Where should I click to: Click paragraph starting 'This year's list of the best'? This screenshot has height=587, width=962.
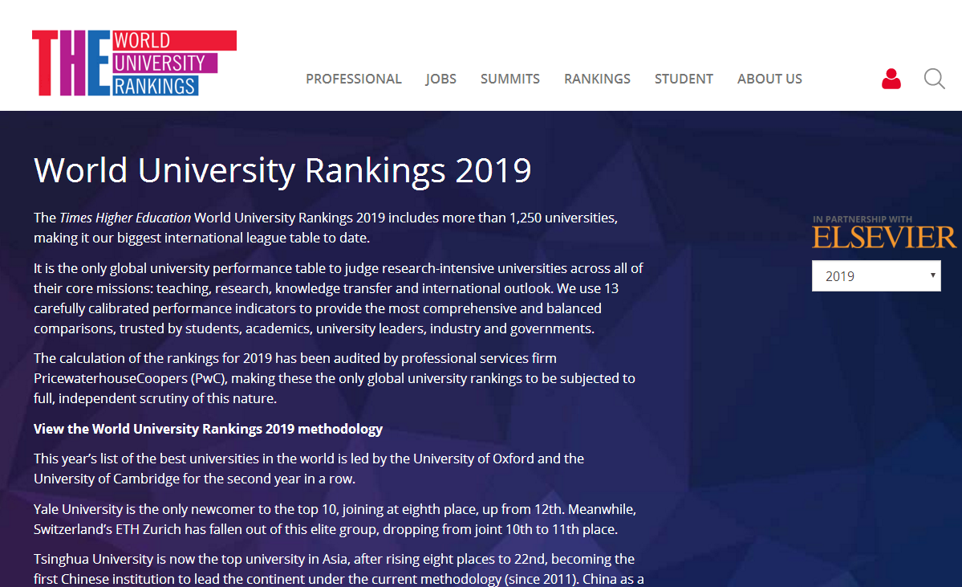coord(309,468)
